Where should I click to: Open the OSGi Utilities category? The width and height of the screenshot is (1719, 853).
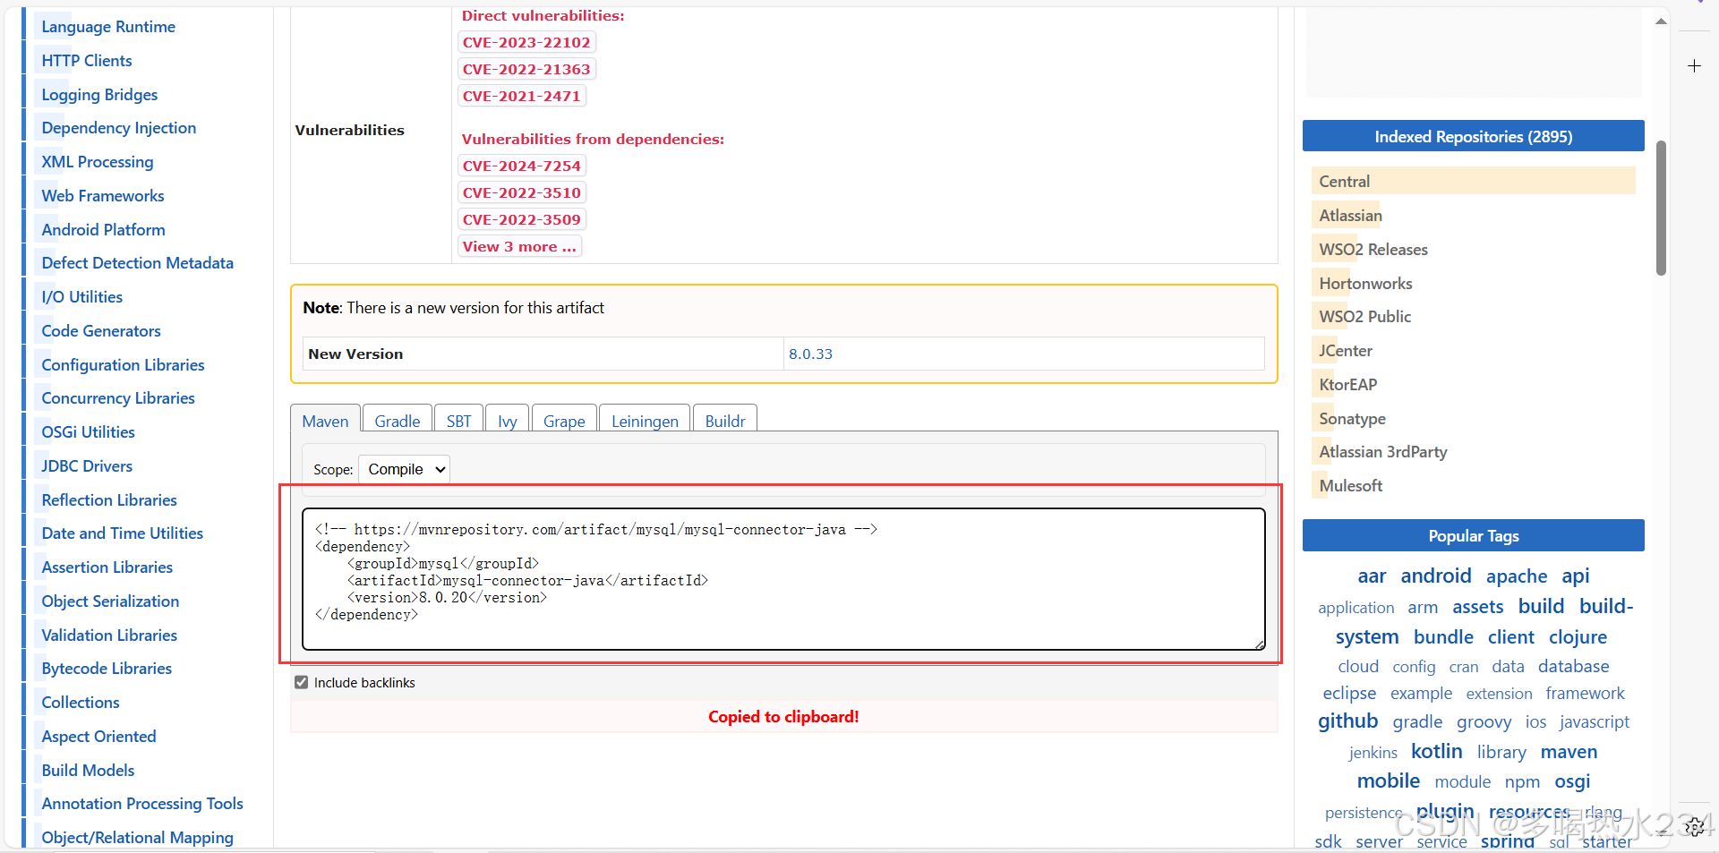88,432
